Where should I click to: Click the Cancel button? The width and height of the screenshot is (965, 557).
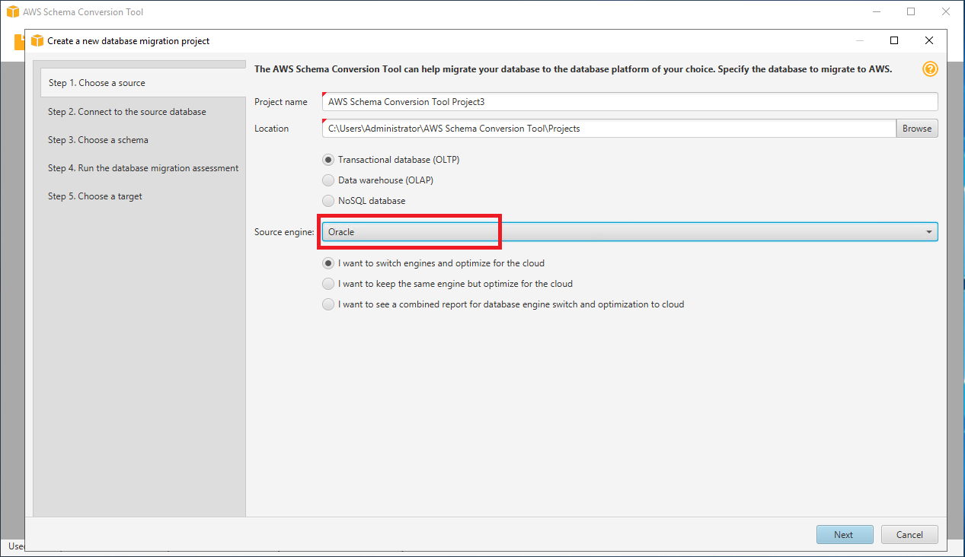(909, 534)
